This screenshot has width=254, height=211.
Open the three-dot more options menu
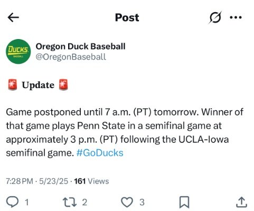[236, 17]
